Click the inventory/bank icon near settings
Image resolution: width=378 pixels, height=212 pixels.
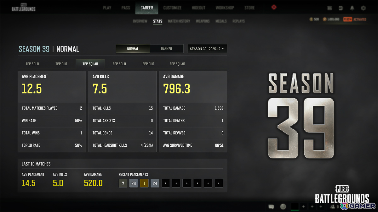[329, 8]
